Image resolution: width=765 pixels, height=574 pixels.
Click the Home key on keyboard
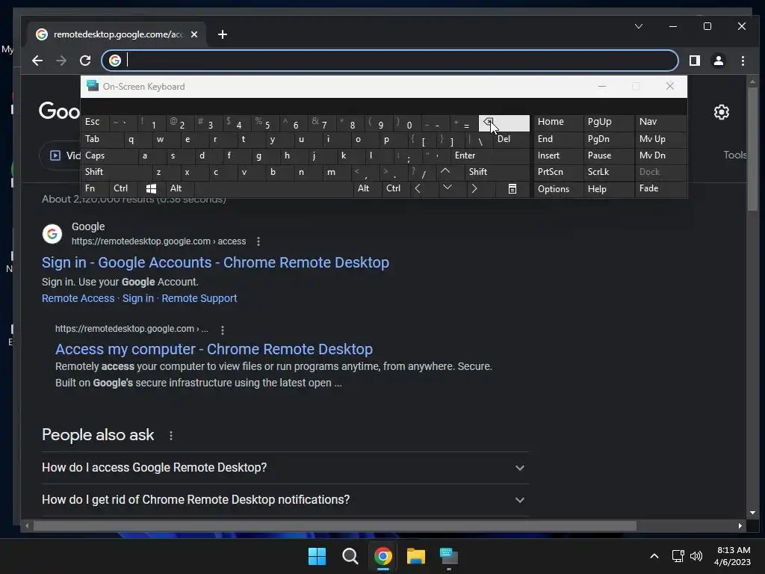pos(559,122)
